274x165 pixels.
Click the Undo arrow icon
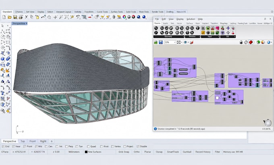coord(43,17)
